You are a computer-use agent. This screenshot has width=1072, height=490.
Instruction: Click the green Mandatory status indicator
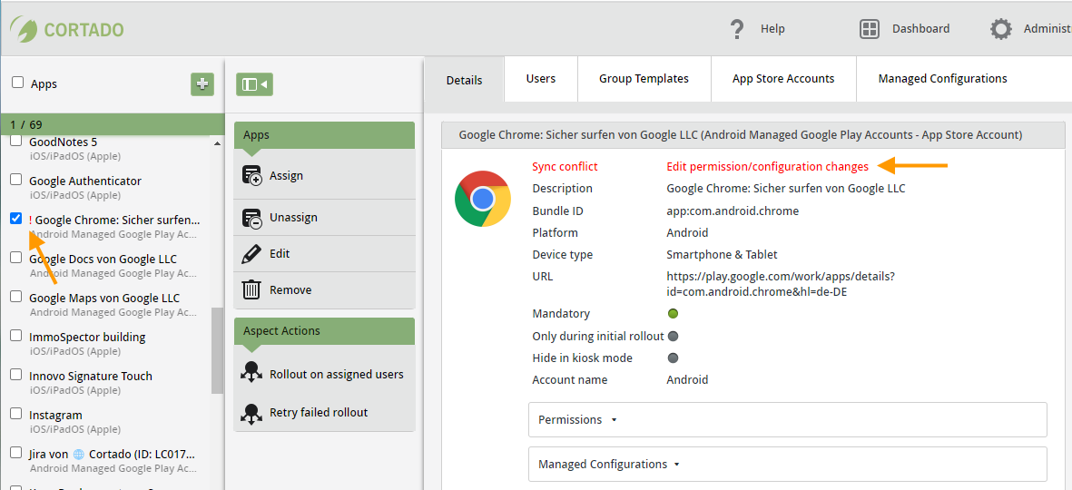[674, 314]
